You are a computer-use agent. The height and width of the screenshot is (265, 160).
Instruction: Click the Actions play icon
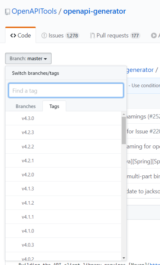point(153,35)
